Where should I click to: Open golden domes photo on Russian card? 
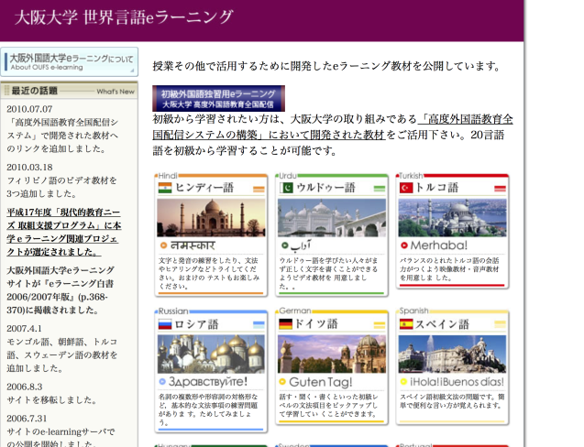[x=211, y=354]
